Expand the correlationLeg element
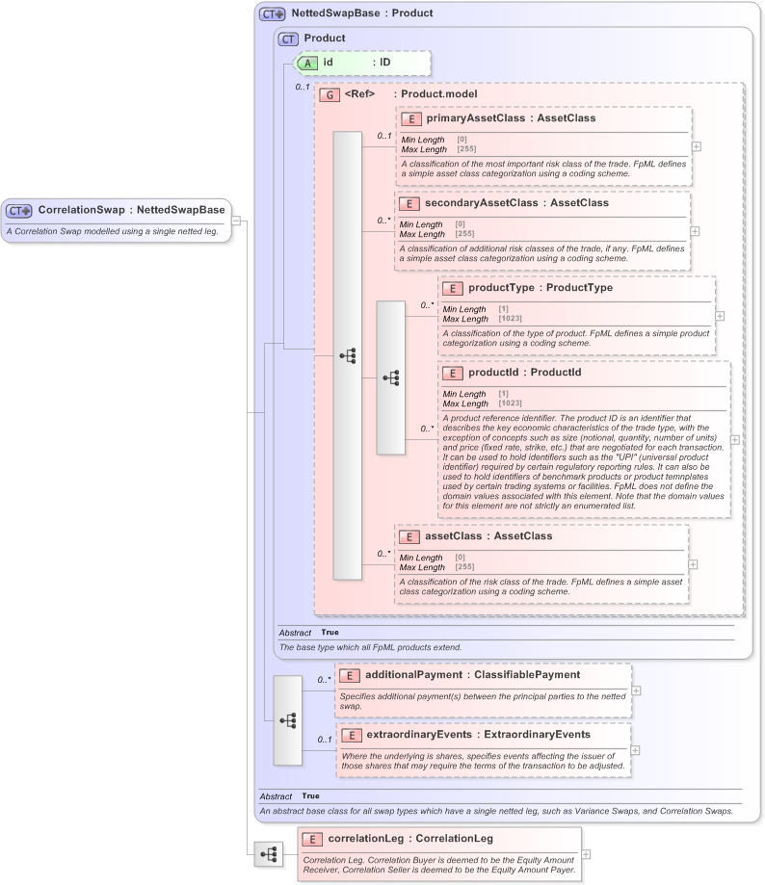The image size is (765, 885). [x=586, y=854]
